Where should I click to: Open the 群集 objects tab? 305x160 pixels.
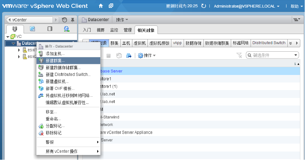pos(114,43)
